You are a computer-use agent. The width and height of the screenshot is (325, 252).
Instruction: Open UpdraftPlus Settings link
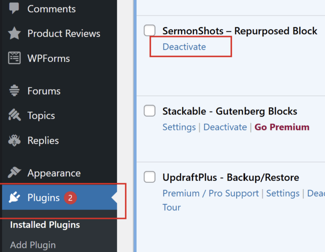(283, 193)
